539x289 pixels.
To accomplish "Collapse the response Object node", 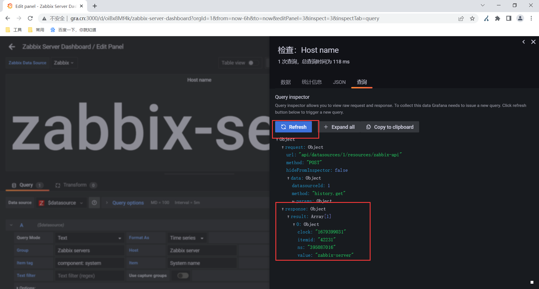I will tap(283, 209).
